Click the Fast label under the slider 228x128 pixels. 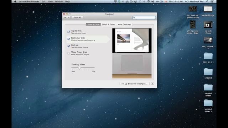(x=93, y=71)
